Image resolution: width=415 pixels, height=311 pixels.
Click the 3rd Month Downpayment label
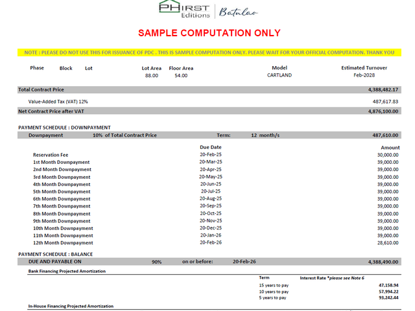62,177
